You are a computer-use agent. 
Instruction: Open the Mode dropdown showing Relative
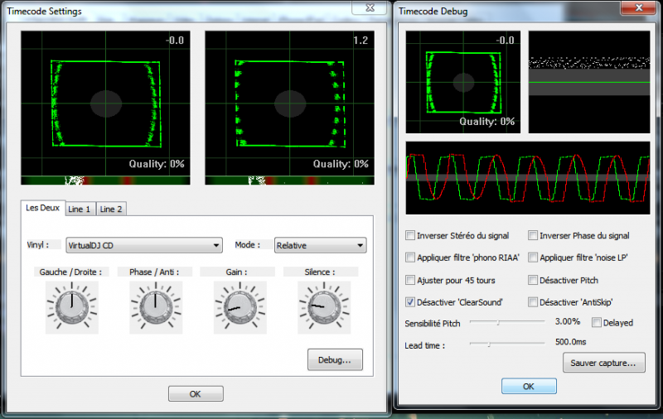coord(320,245)
